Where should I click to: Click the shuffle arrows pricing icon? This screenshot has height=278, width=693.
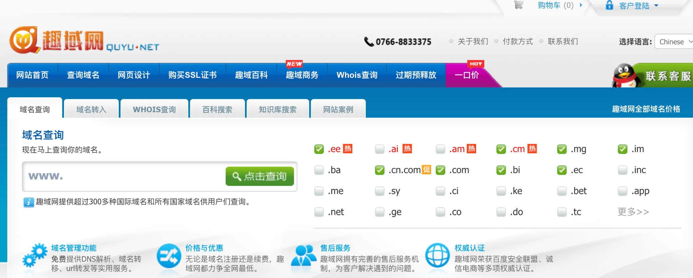click(x=169, y=256)
